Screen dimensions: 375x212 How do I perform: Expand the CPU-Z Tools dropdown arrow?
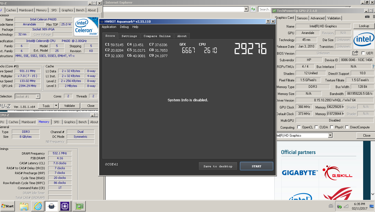(x=56, y=106)
